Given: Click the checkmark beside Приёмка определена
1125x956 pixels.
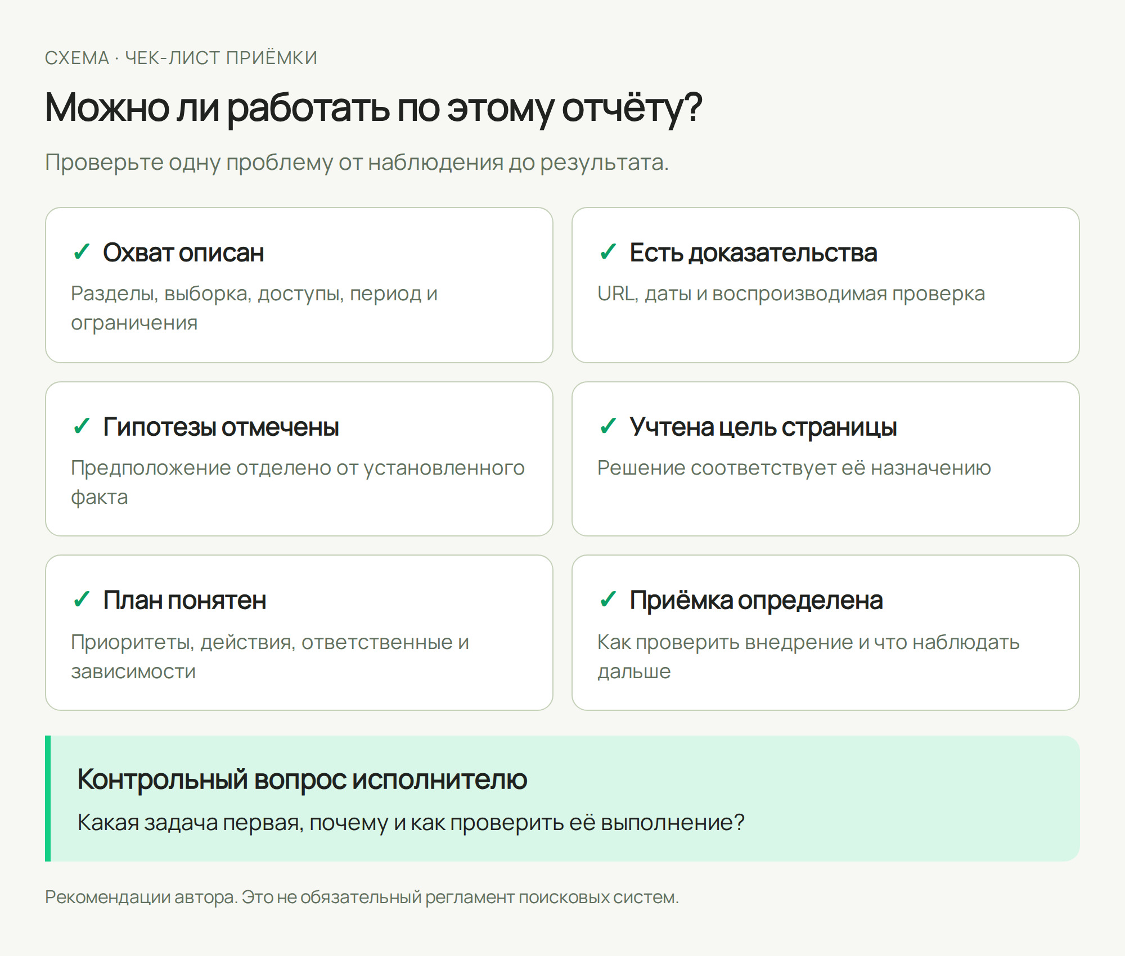Looking at the screenshot, I should click(608, 599).
